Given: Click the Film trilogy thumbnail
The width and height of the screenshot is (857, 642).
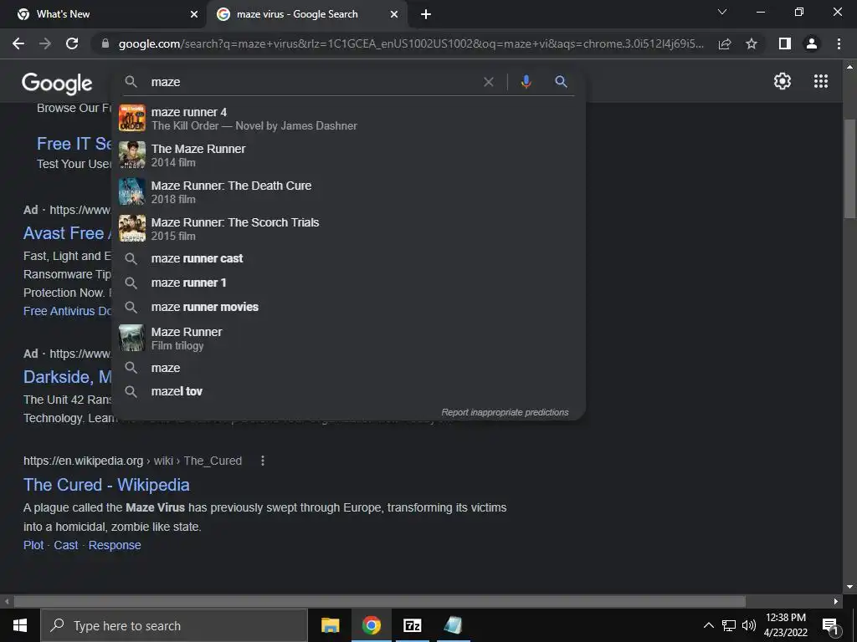Looking at the screenshot, I should pyautogui.click(x=132, y=338).
